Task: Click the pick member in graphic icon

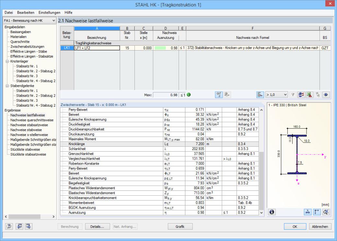Action: [x=318, y=95]
